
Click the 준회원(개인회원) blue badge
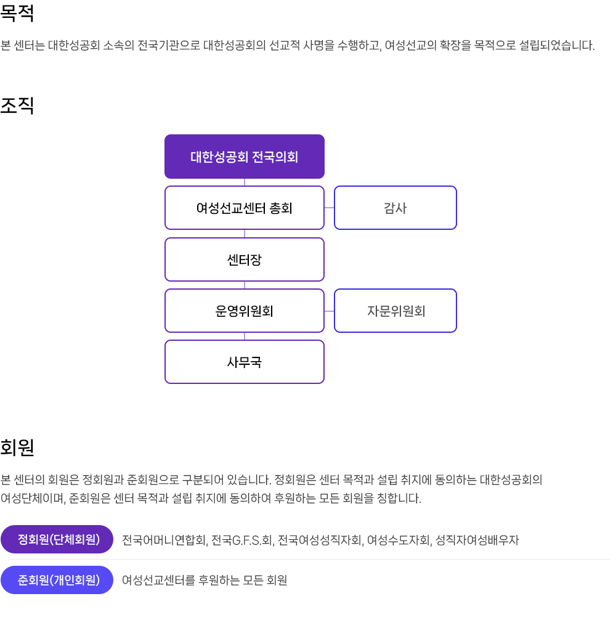click(58, 580)
